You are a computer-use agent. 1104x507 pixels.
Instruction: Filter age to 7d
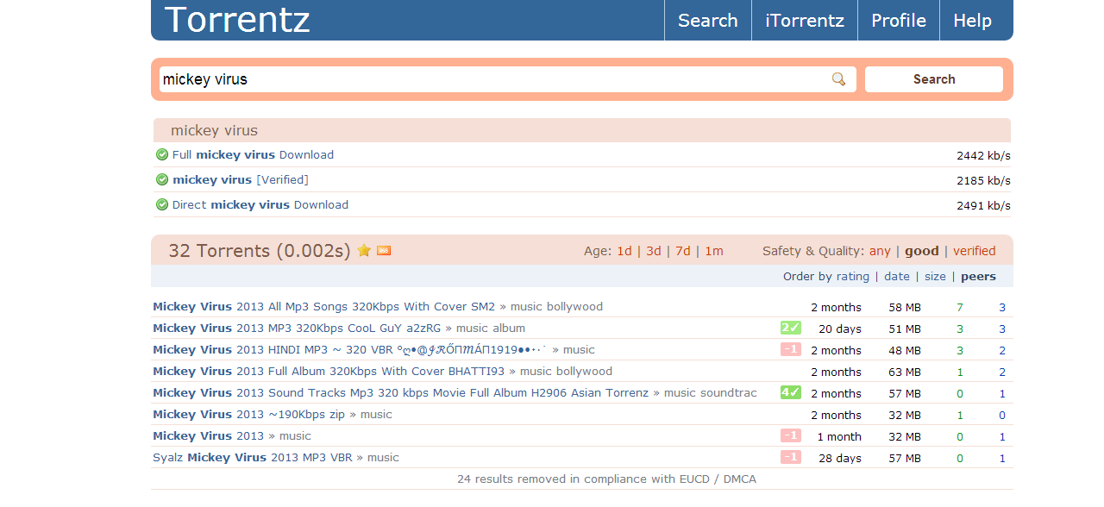(683, 251)
